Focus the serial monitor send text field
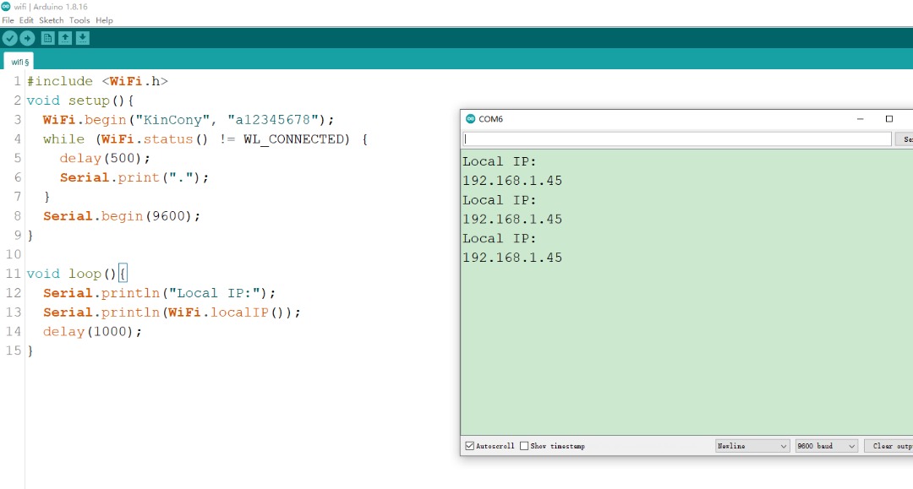The image size is (913, 489). tap(676, 139)
